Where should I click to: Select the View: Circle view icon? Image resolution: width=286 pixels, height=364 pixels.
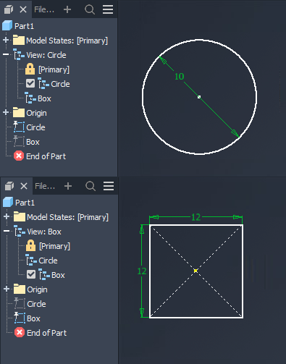(x=19, y=54)
